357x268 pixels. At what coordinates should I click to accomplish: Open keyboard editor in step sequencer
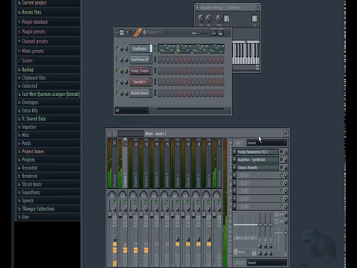click(220, 33)
